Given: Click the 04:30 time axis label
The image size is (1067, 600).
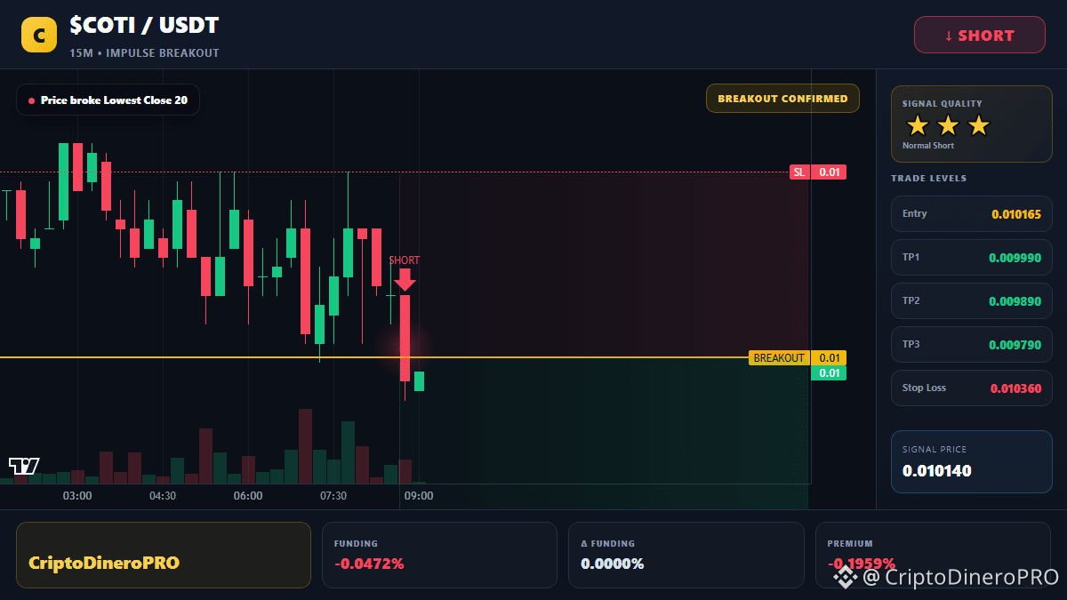Looking at the screenshot, I should [163, 496].
